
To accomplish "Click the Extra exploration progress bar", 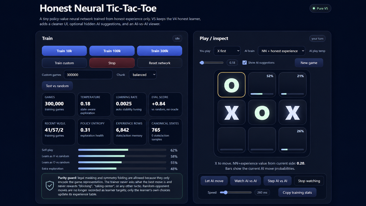I will [122, 168].
